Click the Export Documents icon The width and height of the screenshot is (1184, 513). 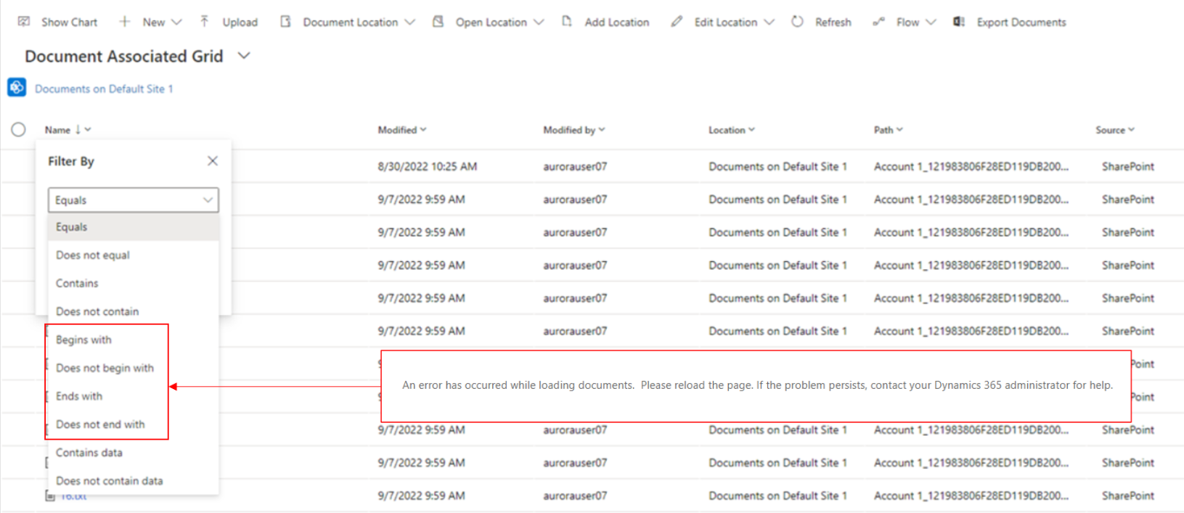click(x=959, y=22)
